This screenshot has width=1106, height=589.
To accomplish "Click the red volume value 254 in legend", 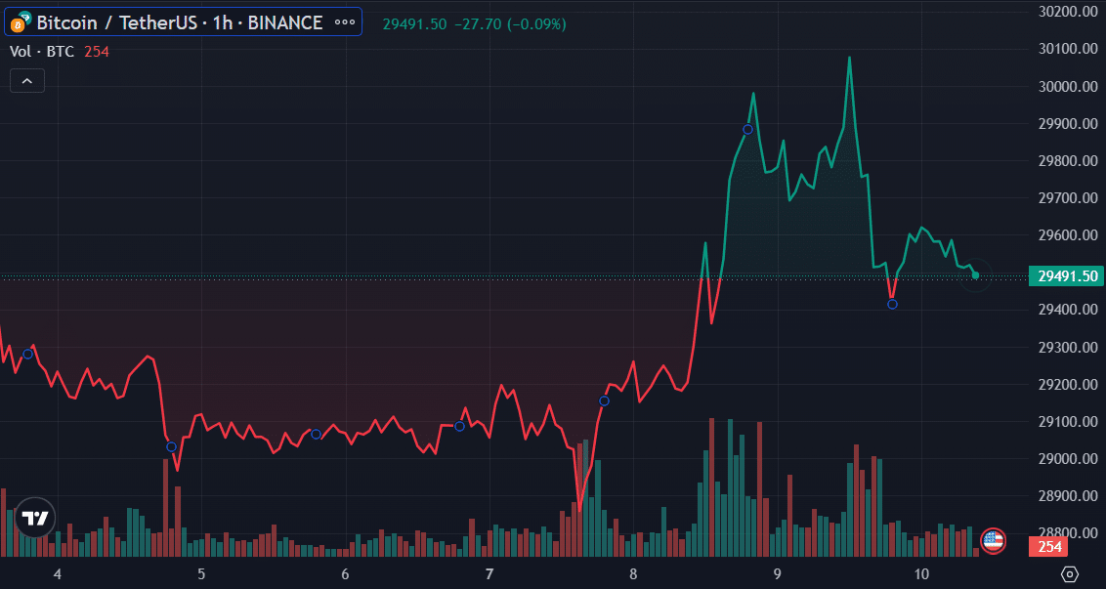I will click(x=97, y=52).
